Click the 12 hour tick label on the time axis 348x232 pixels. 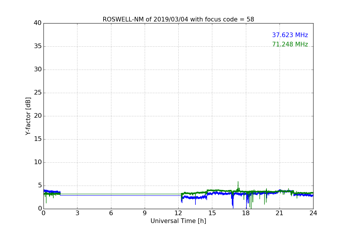pyautogui.click(x=178, y=213)
